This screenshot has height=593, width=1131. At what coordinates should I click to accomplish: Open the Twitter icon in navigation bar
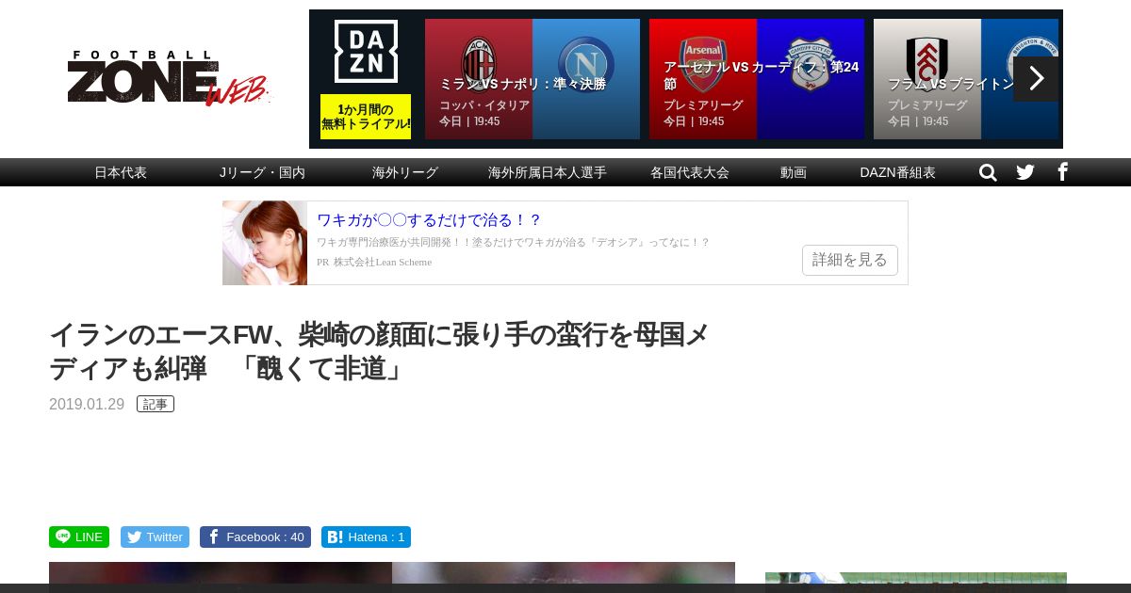[1025, 172]
